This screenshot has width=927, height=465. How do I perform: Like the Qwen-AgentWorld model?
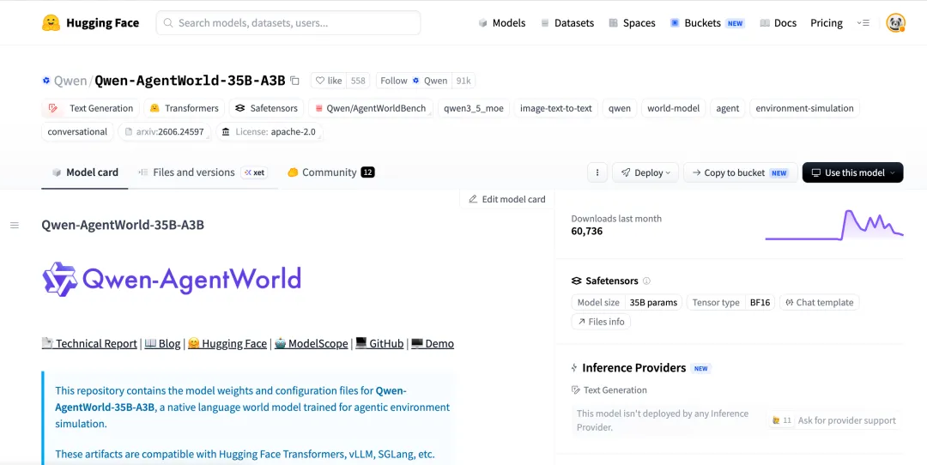click(x=328, y=81)
